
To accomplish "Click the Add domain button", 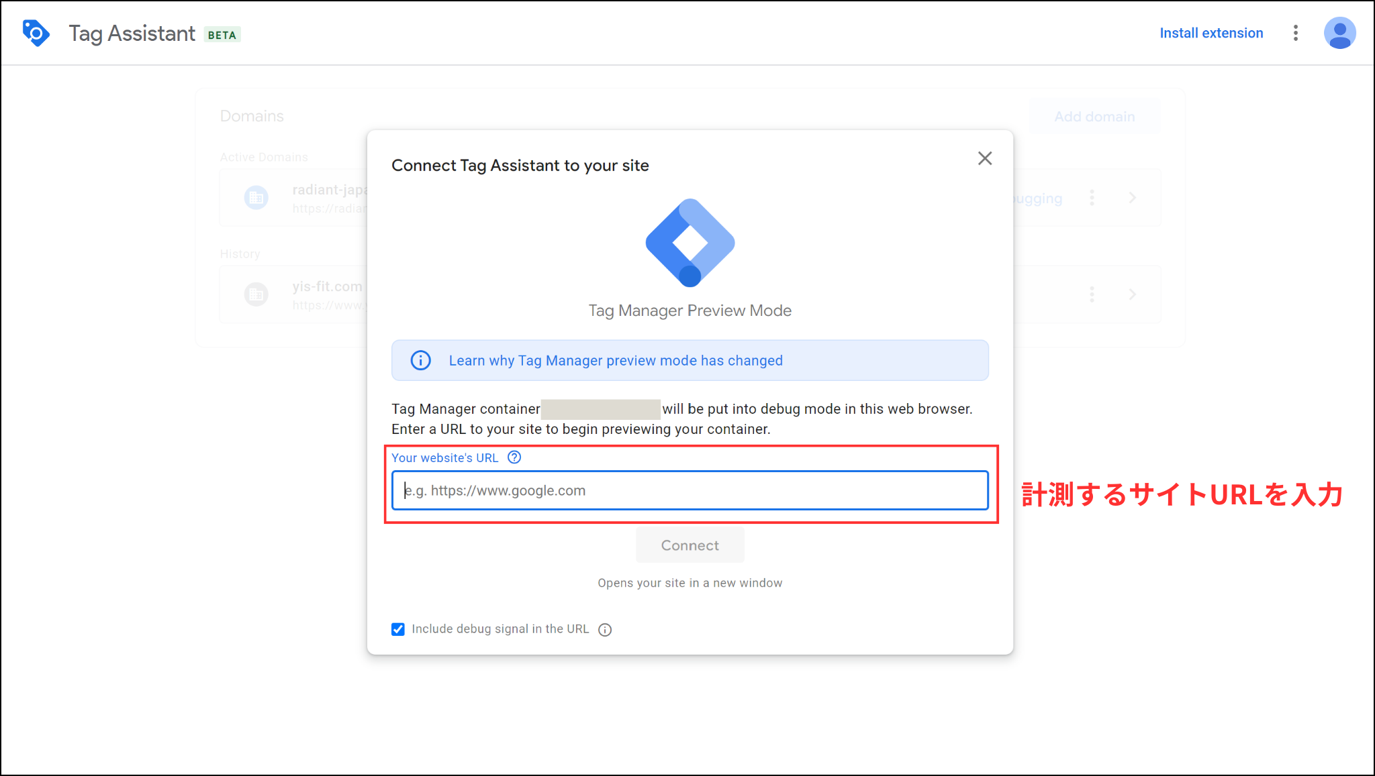I will click(x=1094, y=117).
